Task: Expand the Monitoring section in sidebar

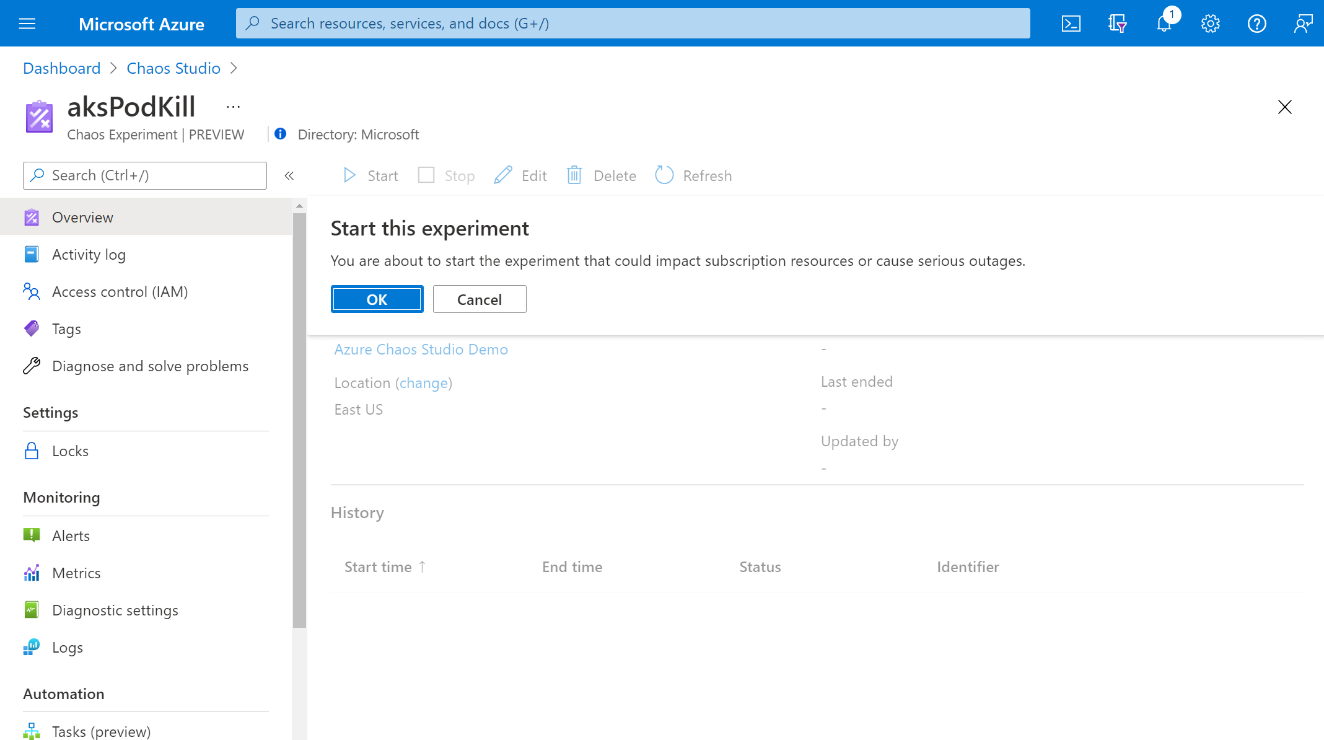Action: [62, 496]
